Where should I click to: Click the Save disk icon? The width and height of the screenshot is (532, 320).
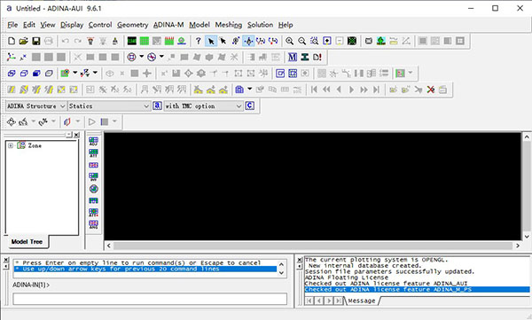[x=36, y=41]
